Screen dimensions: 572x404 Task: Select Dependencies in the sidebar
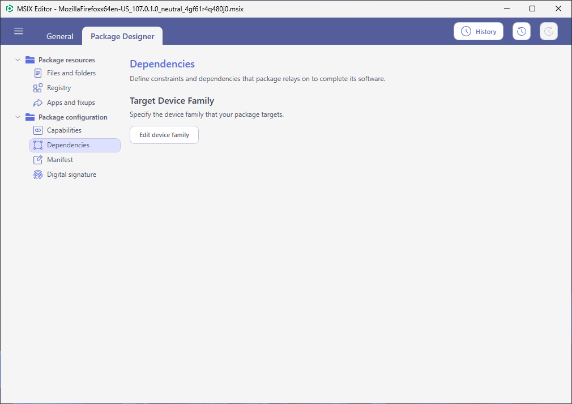click(x=75, y=145)
